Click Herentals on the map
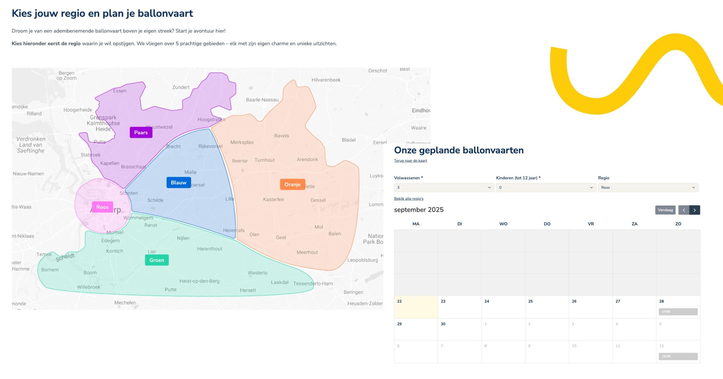Image resolution: width=723 pixels, height=379 pixels. pyautogui.click(x=233, y=230)
